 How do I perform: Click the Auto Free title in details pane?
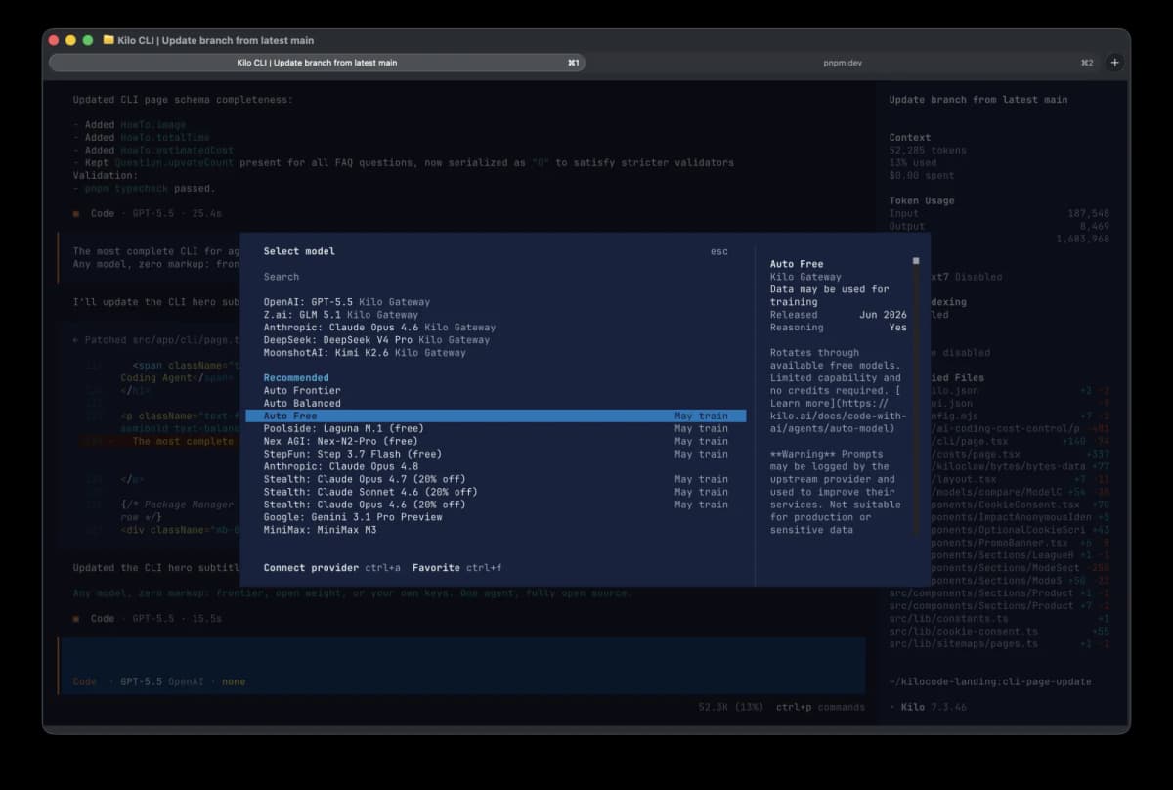click(x=796, y=264)
